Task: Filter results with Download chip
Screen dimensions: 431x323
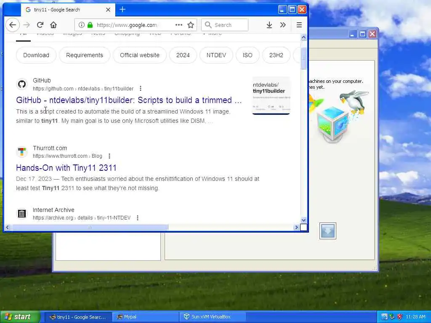Action: (x=36, y=55)
